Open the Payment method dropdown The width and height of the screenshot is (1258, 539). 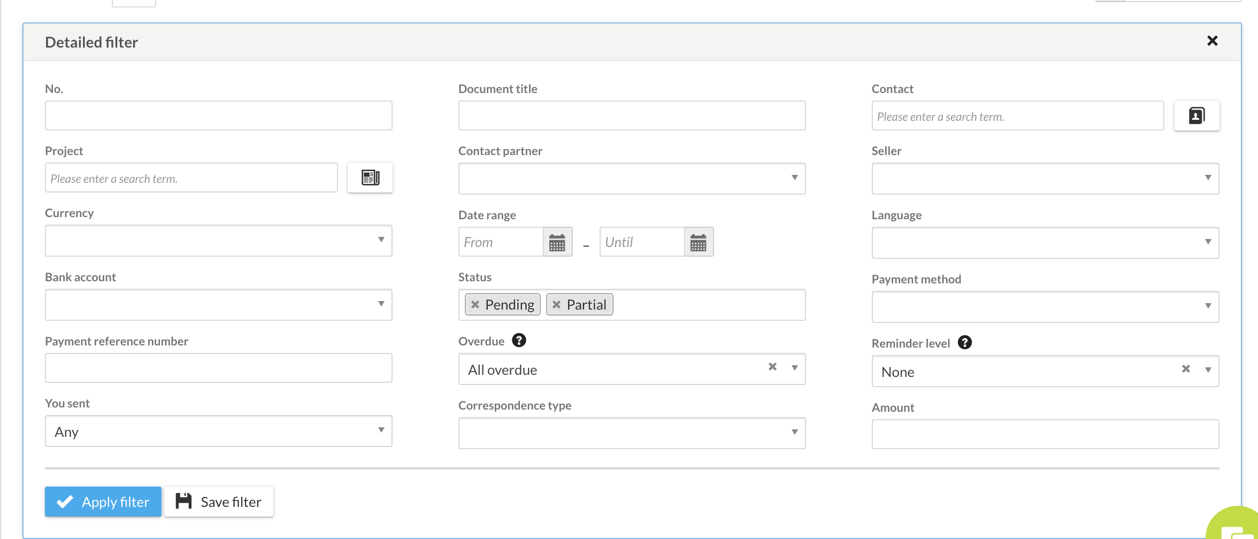1045,307
